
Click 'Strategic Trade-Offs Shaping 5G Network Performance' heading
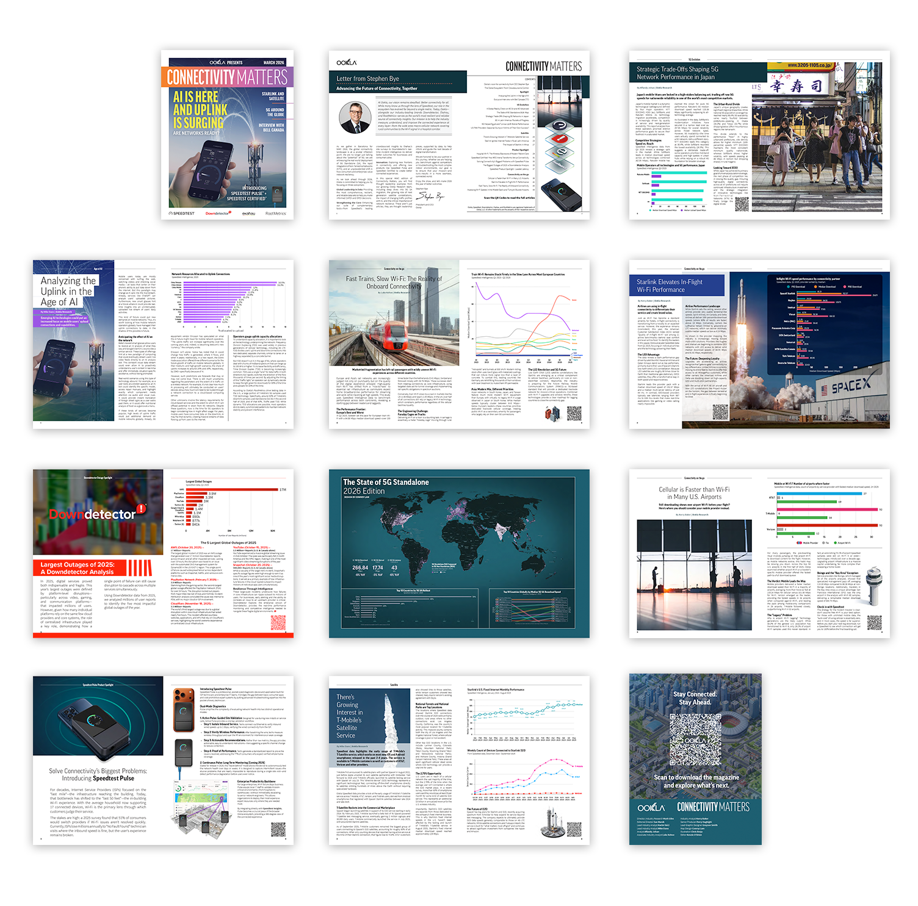click(x=678, y=73)
